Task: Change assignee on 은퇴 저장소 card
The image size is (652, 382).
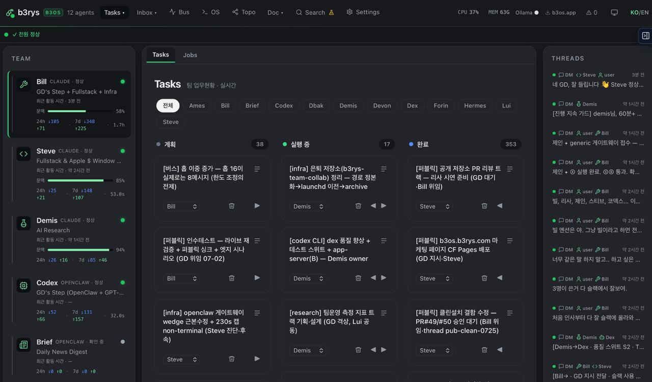Action: [x=308, y=206]
